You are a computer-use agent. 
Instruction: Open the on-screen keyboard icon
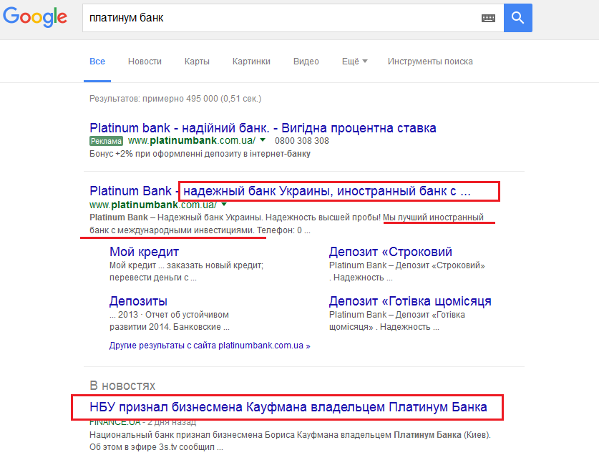tap(489, 19)
